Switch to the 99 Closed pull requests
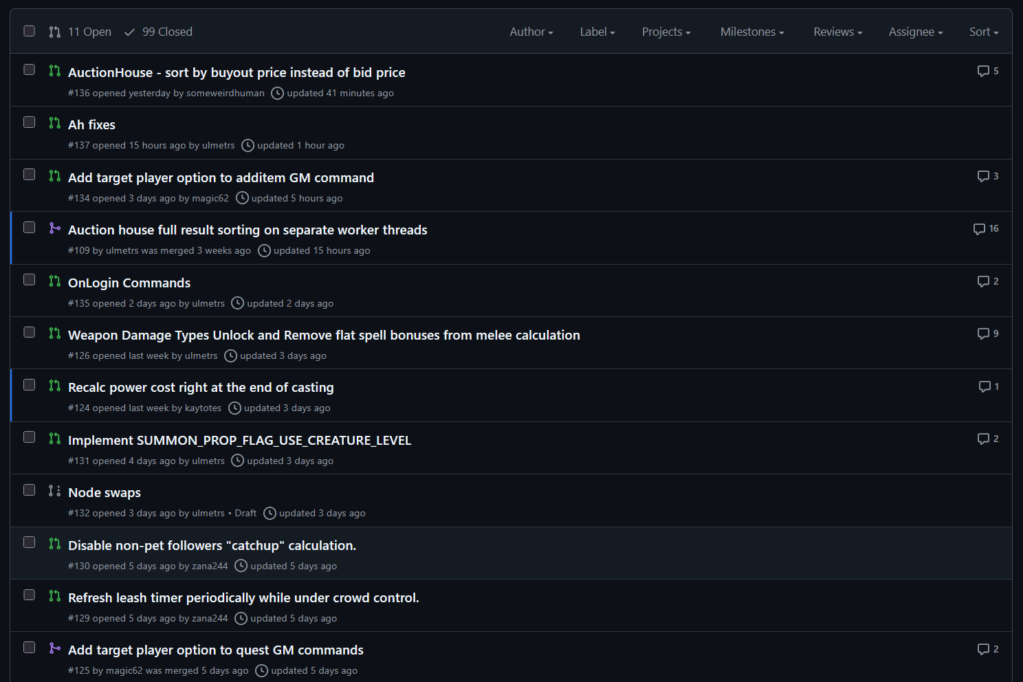 click(159, 32)
